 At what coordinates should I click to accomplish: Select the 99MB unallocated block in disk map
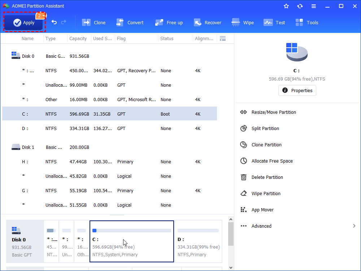tap(66, 241)
